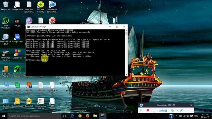Click the 'ping www.facebook.com' command line
This screenshot has height=119, width=212.
coord(59,36)
